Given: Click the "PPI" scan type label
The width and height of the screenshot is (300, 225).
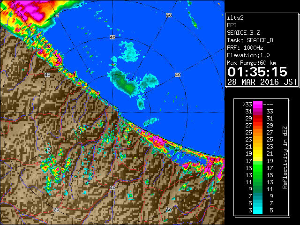Looking at the screenshot, I should point(232,25).
